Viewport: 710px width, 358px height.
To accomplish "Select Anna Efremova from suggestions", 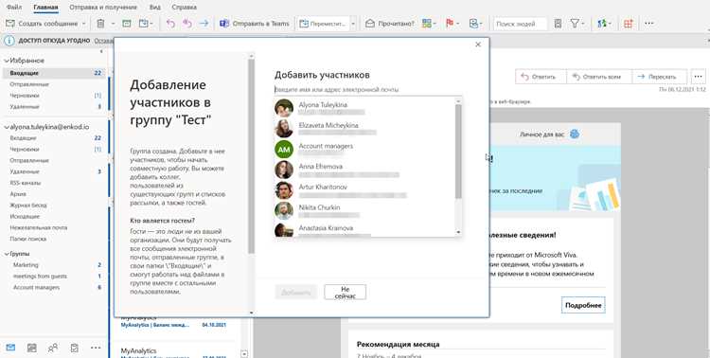I will [x=364, y=170].
